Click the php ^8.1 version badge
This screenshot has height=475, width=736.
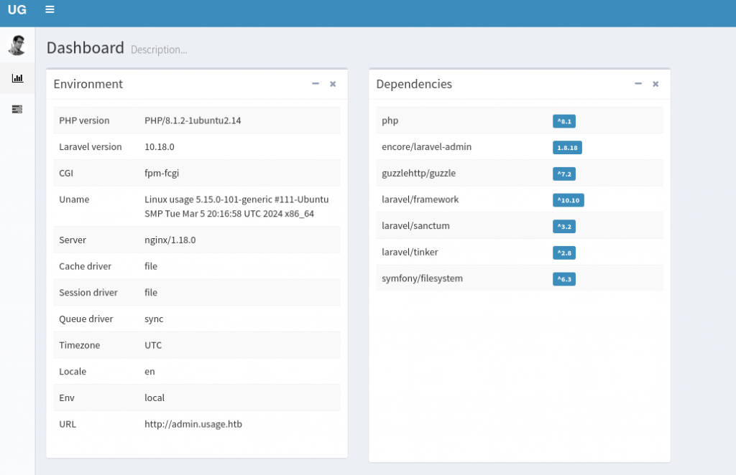point(564,121)
